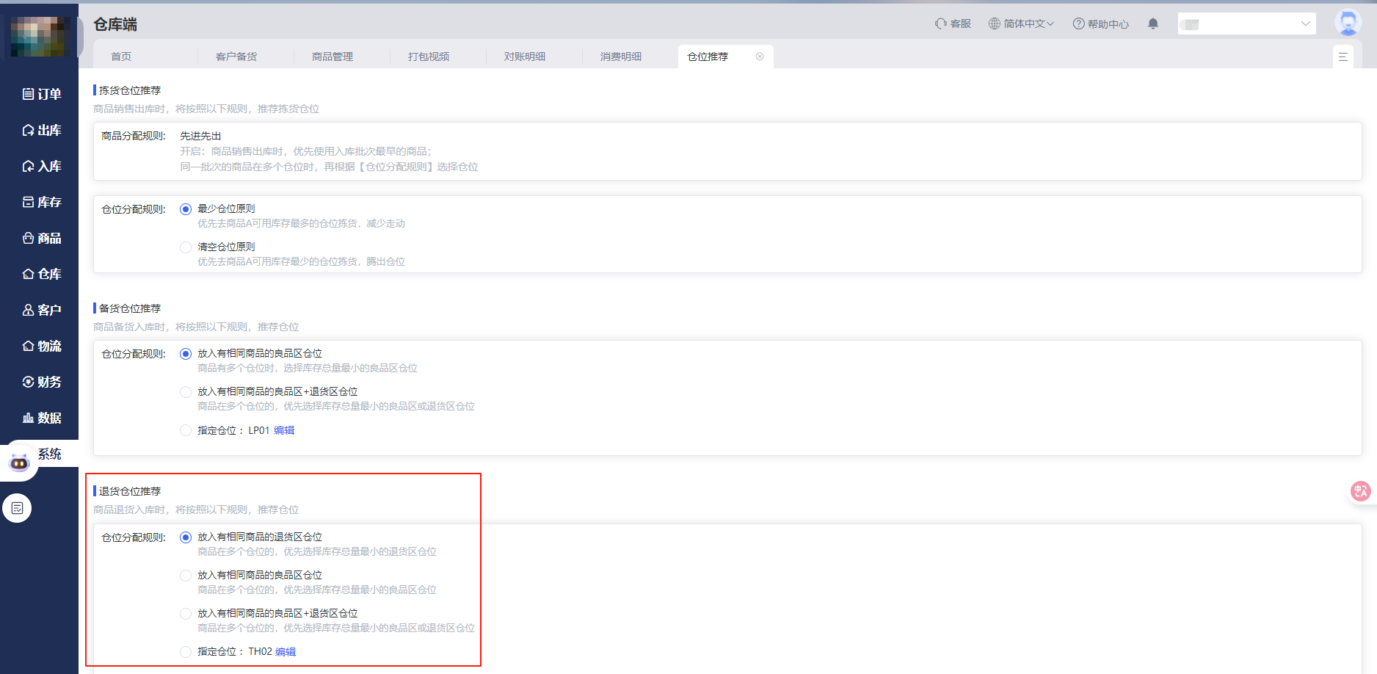Switch to the 商品管理 tab
1377x674 pixels.
333,57
